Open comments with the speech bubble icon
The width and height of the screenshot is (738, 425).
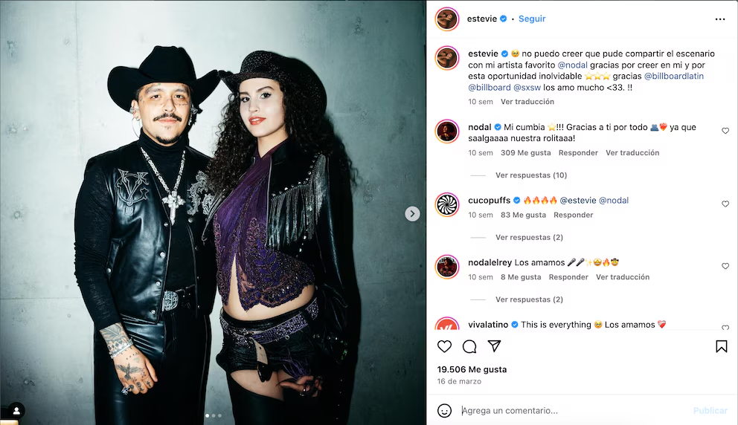[x=469, y=346]
